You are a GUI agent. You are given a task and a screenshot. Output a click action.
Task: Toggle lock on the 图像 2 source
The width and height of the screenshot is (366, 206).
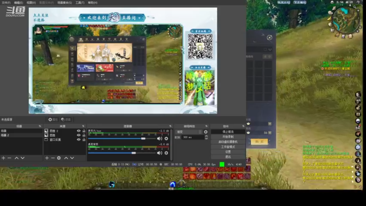coord(84,131)
